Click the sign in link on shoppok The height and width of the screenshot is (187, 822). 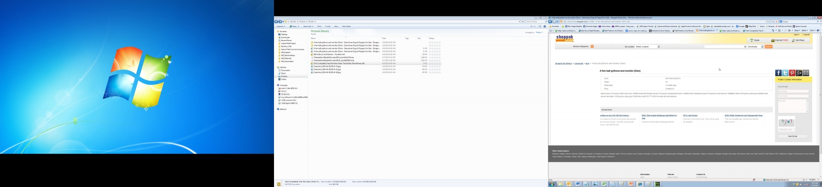(796, 35)
